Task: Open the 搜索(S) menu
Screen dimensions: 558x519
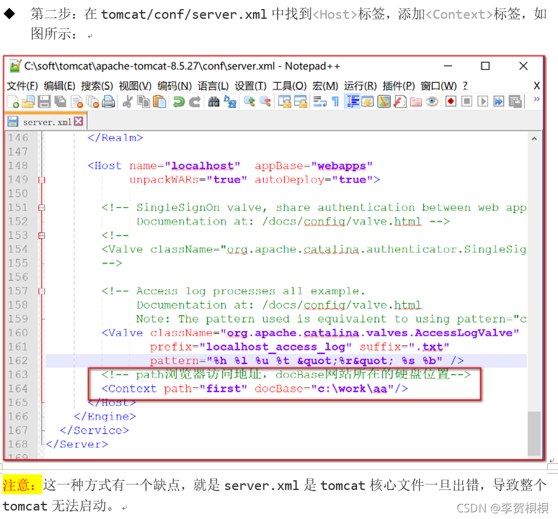Action: pyautogui.click(x=97, y=86)
